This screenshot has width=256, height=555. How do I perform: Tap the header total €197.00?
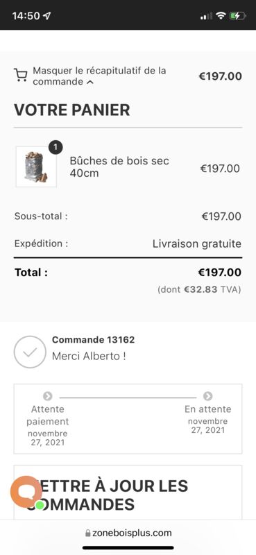point(220,76)
